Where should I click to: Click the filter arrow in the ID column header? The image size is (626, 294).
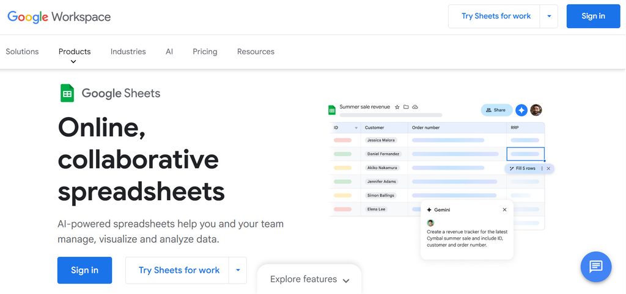(356, 128)
